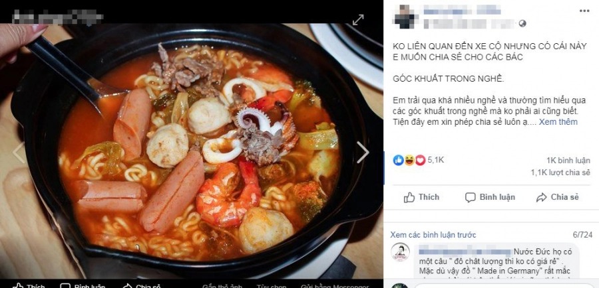Click the Love heart reaction icon

(420, 161)
